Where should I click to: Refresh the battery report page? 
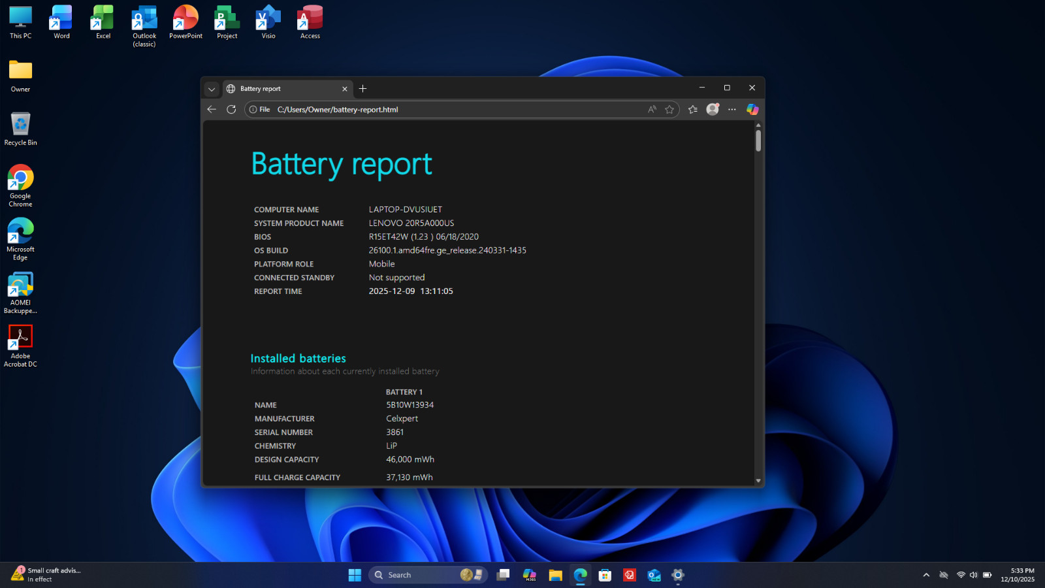click(x=231, y=109)
